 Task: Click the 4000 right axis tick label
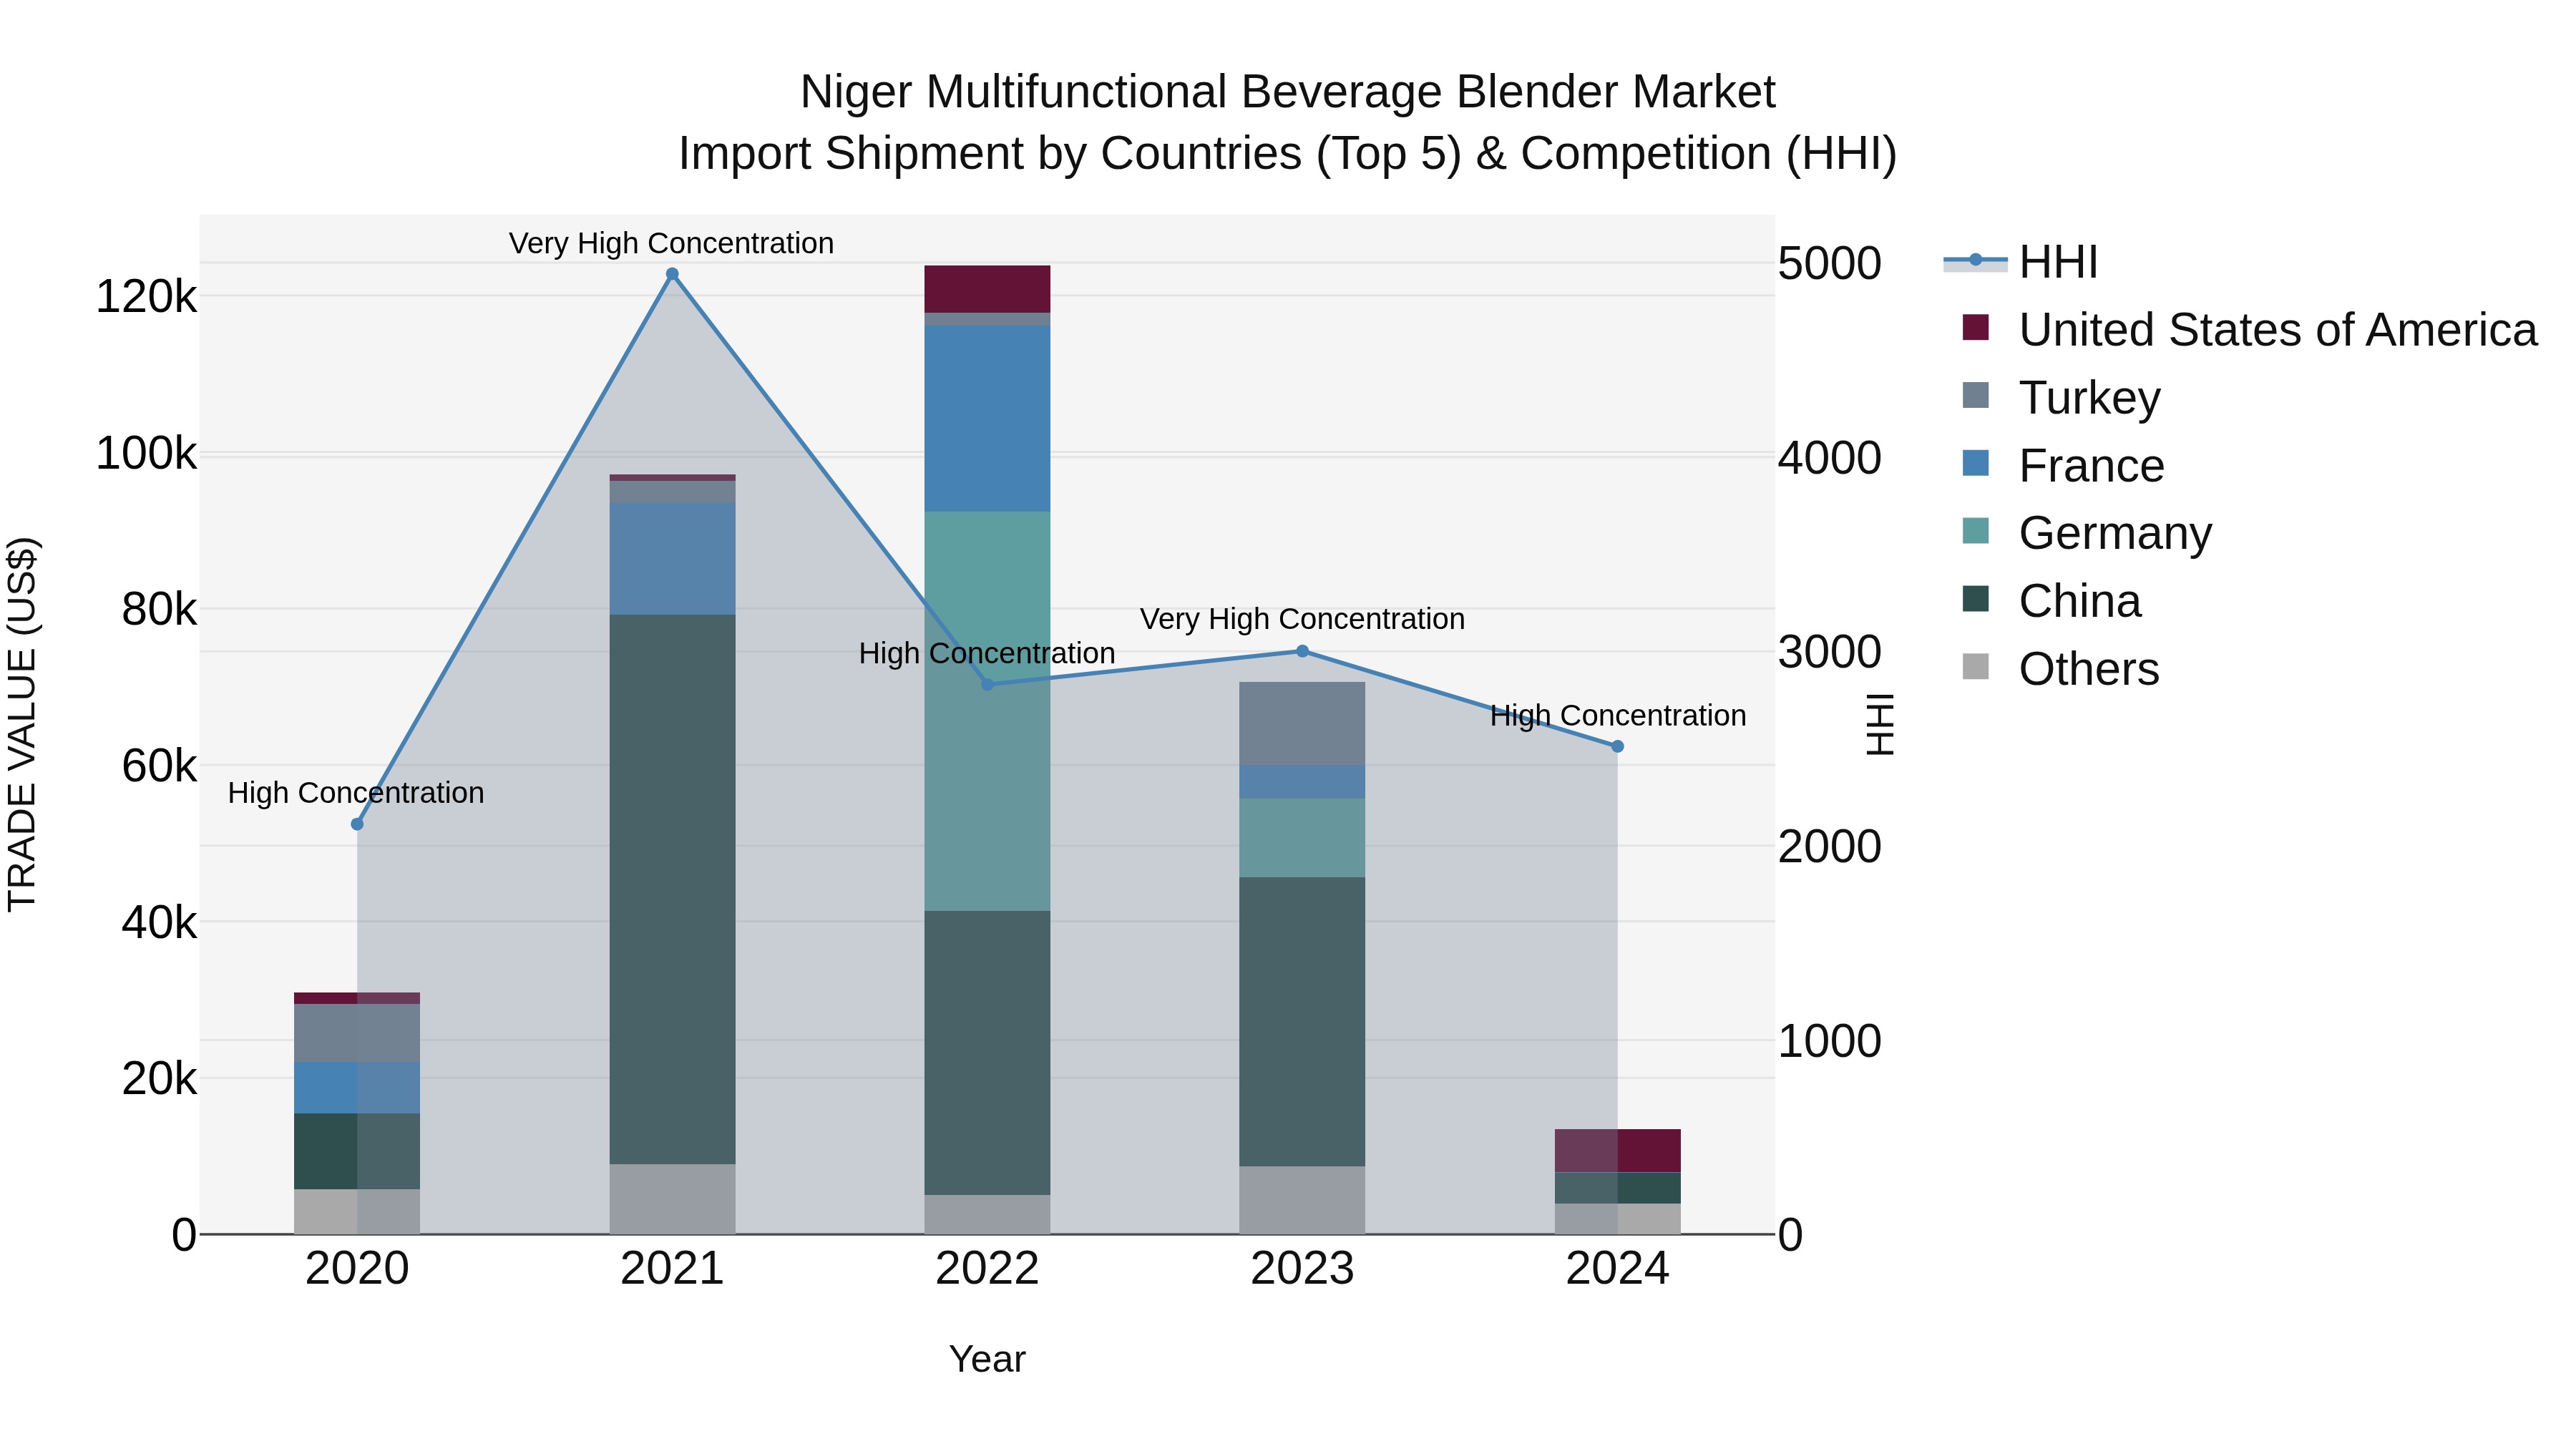pos(1830,458)
